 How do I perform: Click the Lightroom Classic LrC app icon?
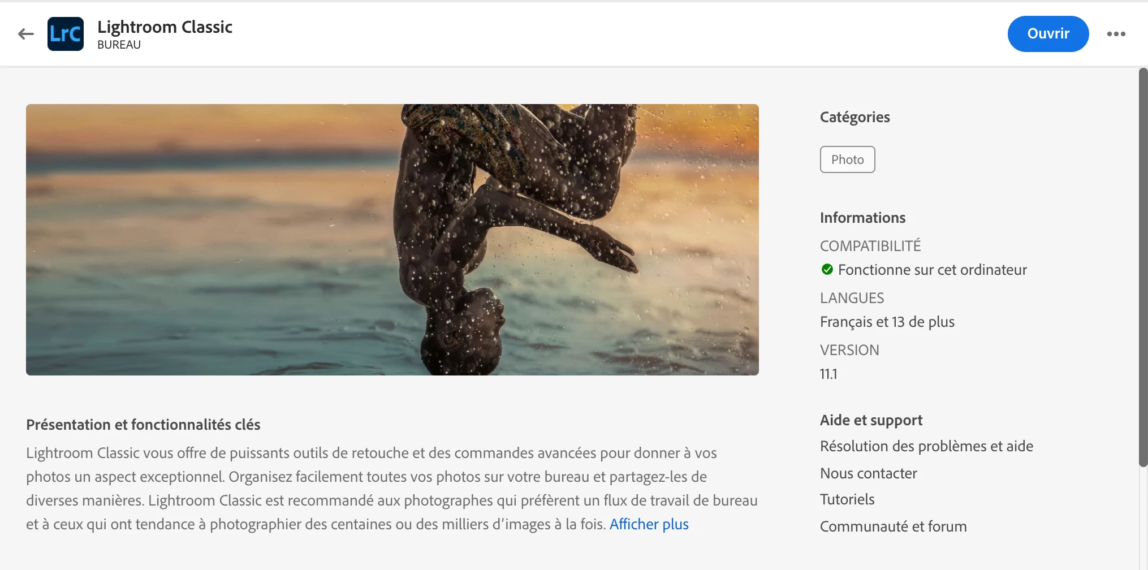pyautogui.click(x=66, y=34)
